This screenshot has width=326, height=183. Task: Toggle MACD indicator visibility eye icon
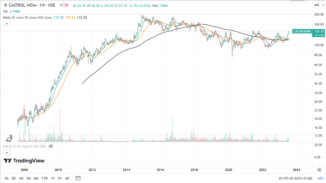click(x=51, y=146)
